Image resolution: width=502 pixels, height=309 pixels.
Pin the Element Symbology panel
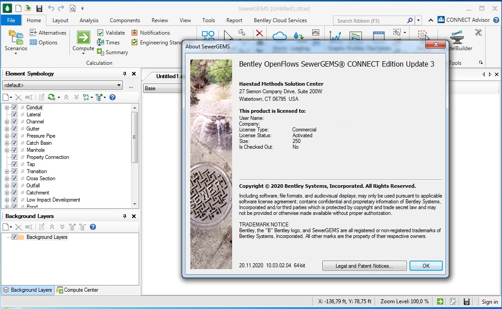(x=124, y=74)
